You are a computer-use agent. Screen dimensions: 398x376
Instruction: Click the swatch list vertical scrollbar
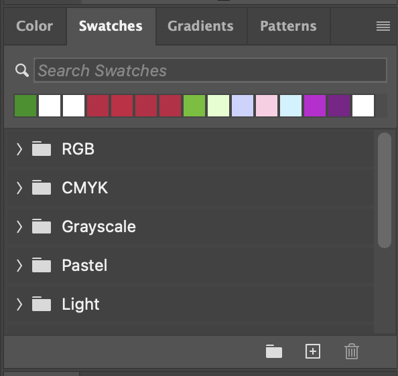(x=385, y=190)
